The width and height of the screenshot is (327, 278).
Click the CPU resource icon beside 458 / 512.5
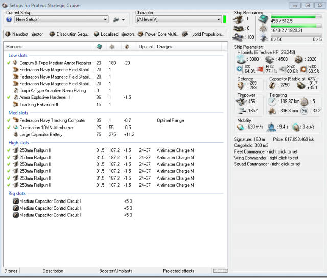pyautogui.click(x=263, y=19)
